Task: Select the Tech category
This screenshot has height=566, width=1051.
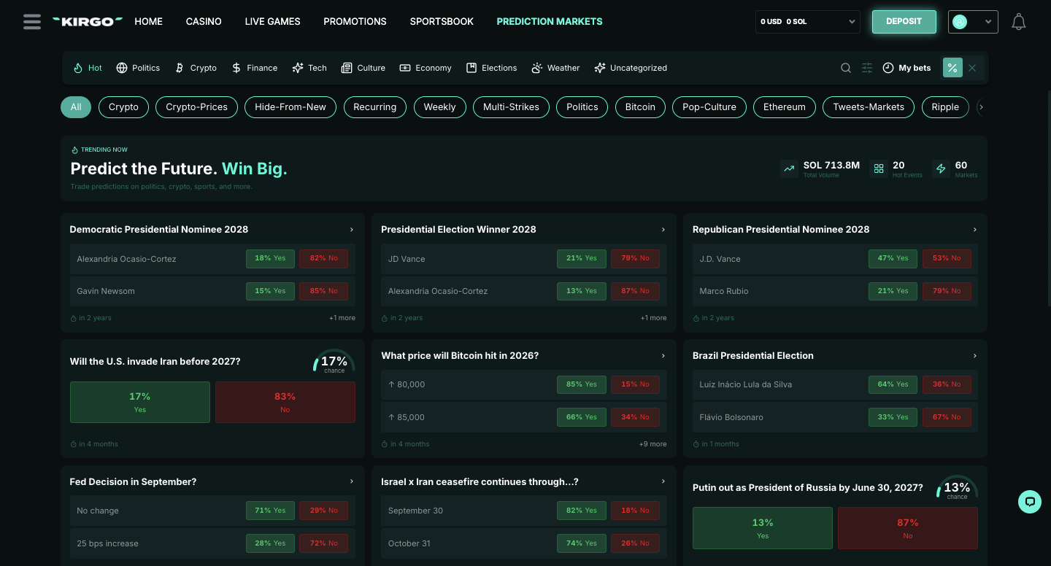Action: point(309,68)
